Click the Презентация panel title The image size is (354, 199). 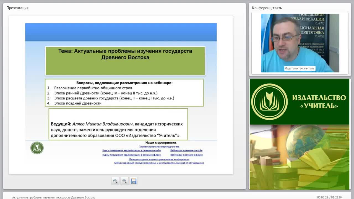pyautogui.click(x=17, y=8)
